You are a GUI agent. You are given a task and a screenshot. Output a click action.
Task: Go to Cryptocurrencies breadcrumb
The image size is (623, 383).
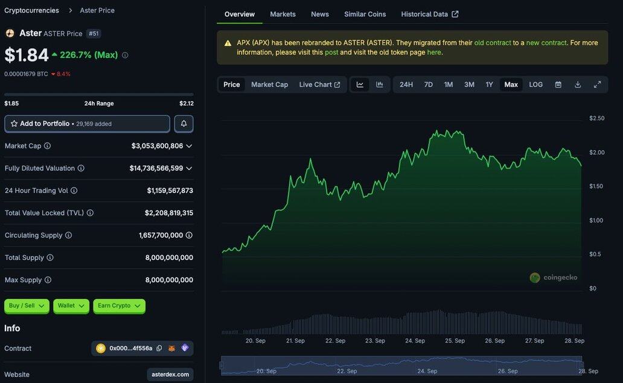[x=31, y=10]
